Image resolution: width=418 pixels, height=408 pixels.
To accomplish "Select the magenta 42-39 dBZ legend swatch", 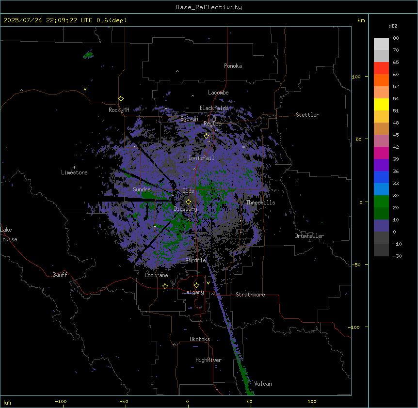I will click(381, 153).
